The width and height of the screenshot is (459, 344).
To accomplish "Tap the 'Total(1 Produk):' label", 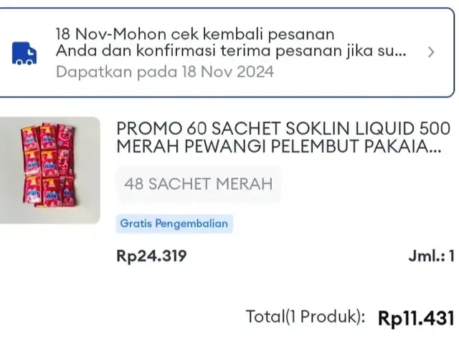I will point(306,317).
